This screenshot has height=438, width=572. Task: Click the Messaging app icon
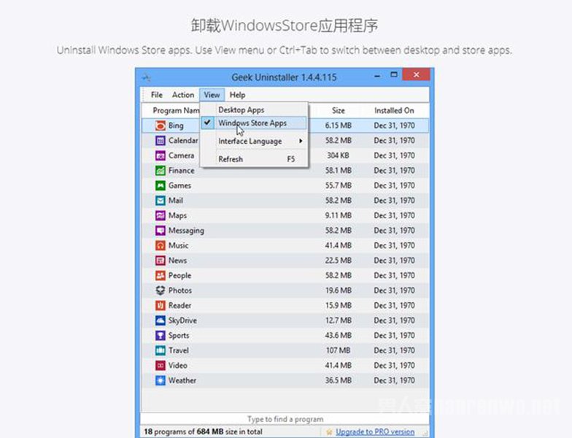point(161,231)
